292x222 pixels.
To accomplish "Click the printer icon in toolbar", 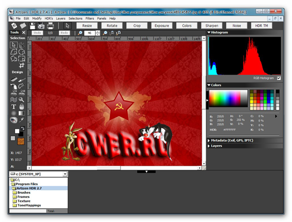I will [50, 26].
